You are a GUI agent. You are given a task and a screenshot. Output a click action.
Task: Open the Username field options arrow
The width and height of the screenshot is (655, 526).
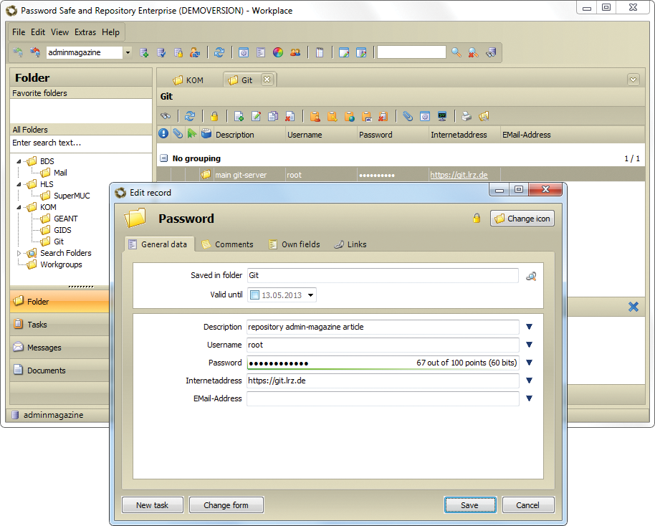click(x=529, y=345)
